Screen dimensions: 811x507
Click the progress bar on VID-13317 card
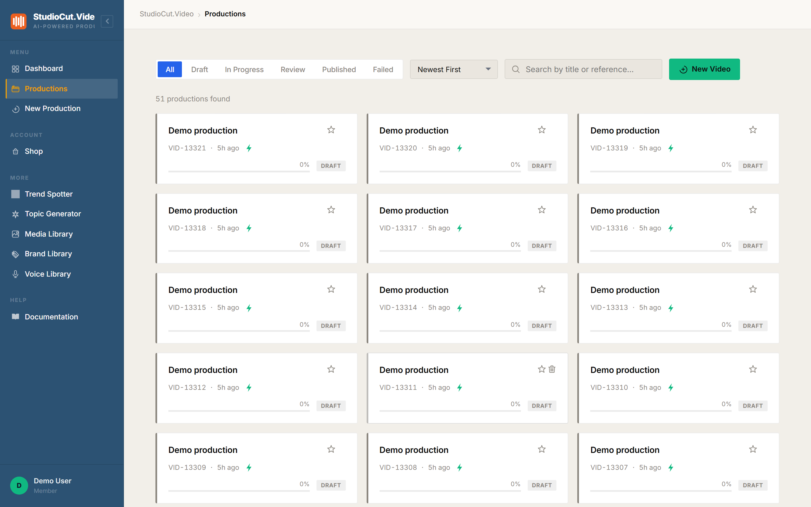click(450, 251)
